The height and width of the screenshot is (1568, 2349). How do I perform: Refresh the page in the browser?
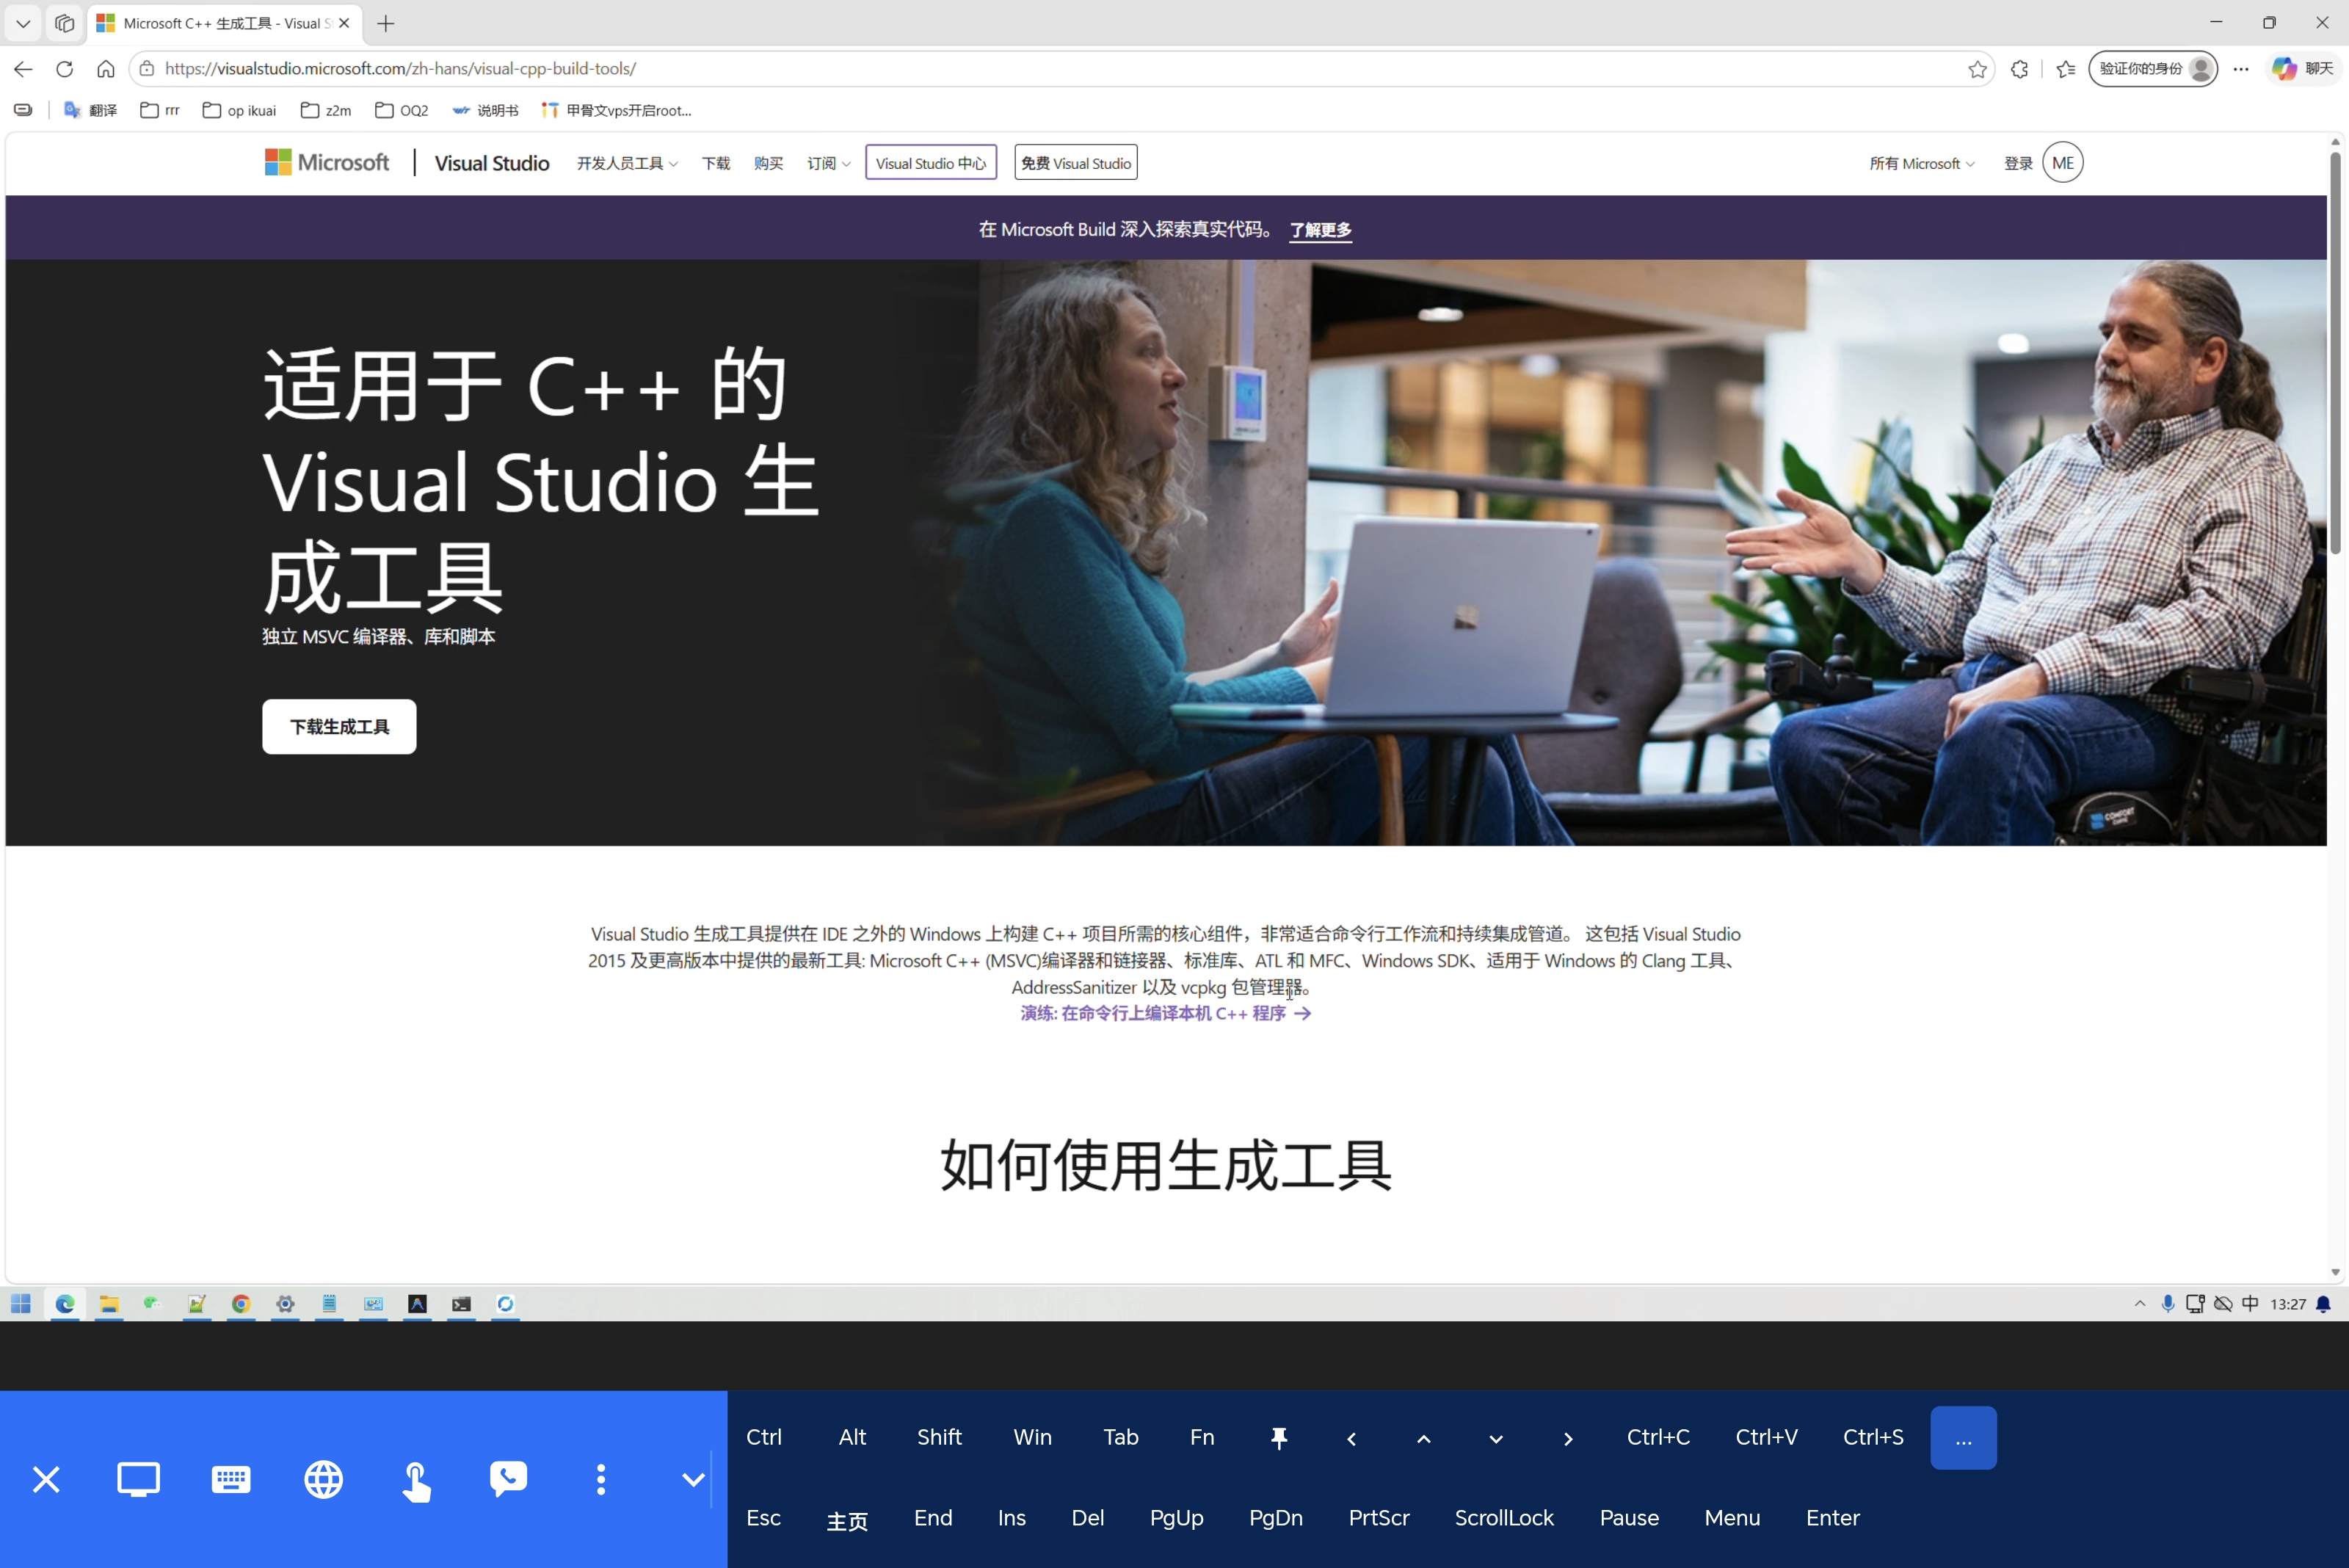[x=65, y=69]
